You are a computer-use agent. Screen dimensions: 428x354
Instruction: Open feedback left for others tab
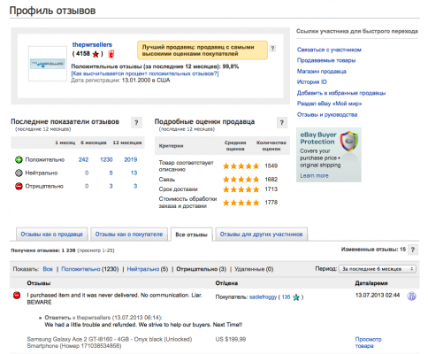(261, 235)
